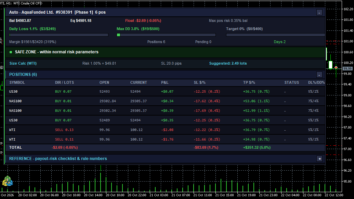The width and height of the screenshot is (354, 199).
Task: Click the 21 Oct 11:00 time axis label
Action: pos(202,195)
